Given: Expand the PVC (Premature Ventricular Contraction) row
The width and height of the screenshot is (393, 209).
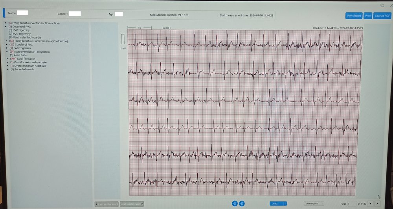Looking at the screenshot, I should pos(6,23).
